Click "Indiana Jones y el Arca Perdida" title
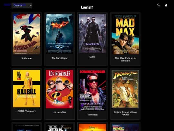Screen dimensions: 174x131 [125, 113]
